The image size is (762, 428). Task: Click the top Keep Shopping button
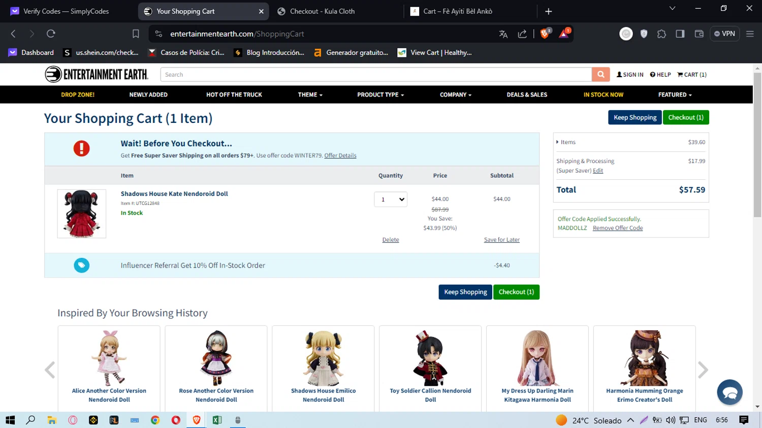pos(635,117)
